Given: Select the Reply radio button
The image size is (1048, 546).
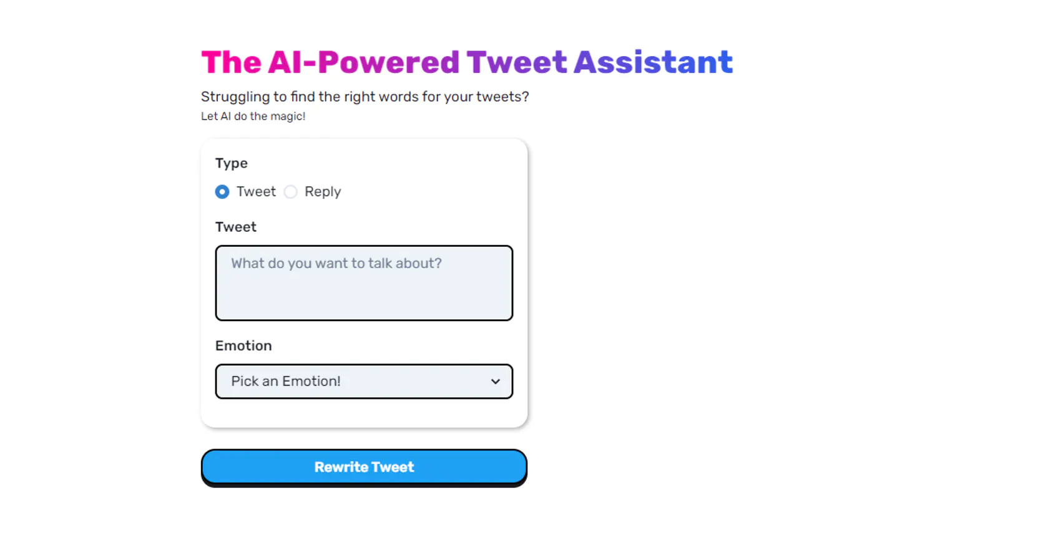Looking at the screenshot, I should point(291,192).
